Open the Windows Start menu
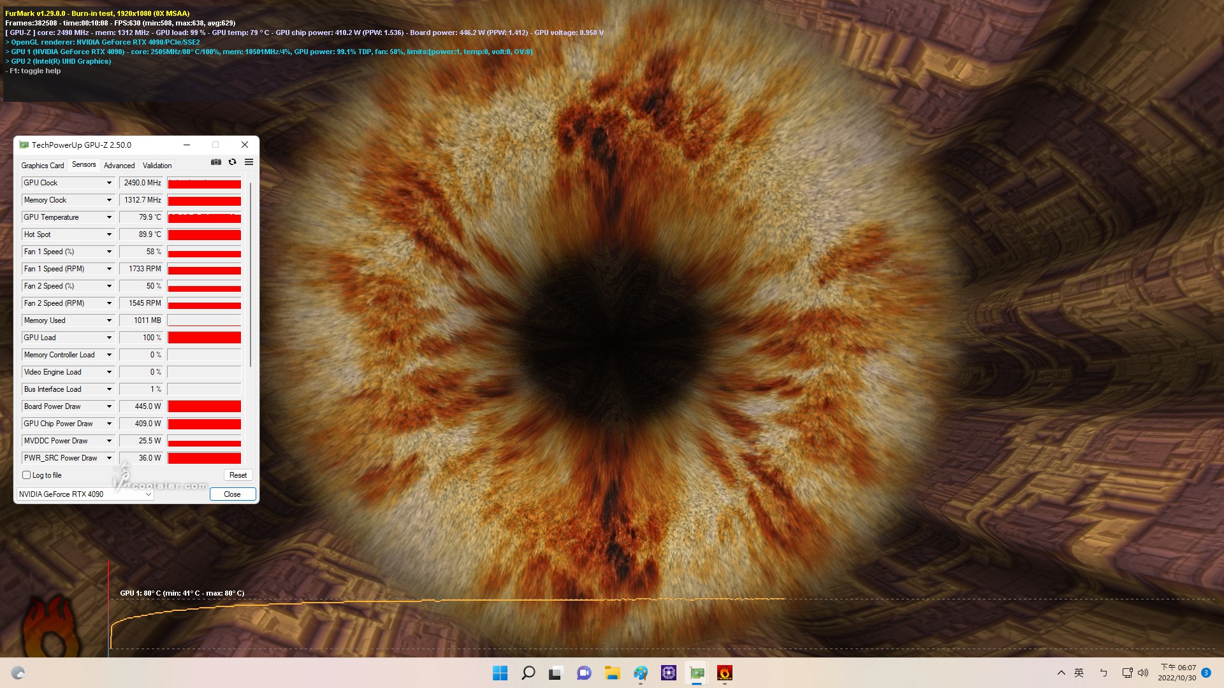This screenshot has height=688, width=1224. [x=500, y=673]
